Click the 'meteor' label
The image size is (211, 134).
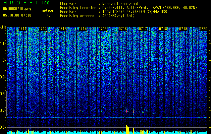pyautogui.click(x=48, y=10)
